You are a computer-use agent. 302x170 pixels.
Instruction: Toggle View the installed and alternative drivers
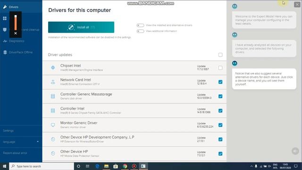pyautogui.click(x=141, y=25)
